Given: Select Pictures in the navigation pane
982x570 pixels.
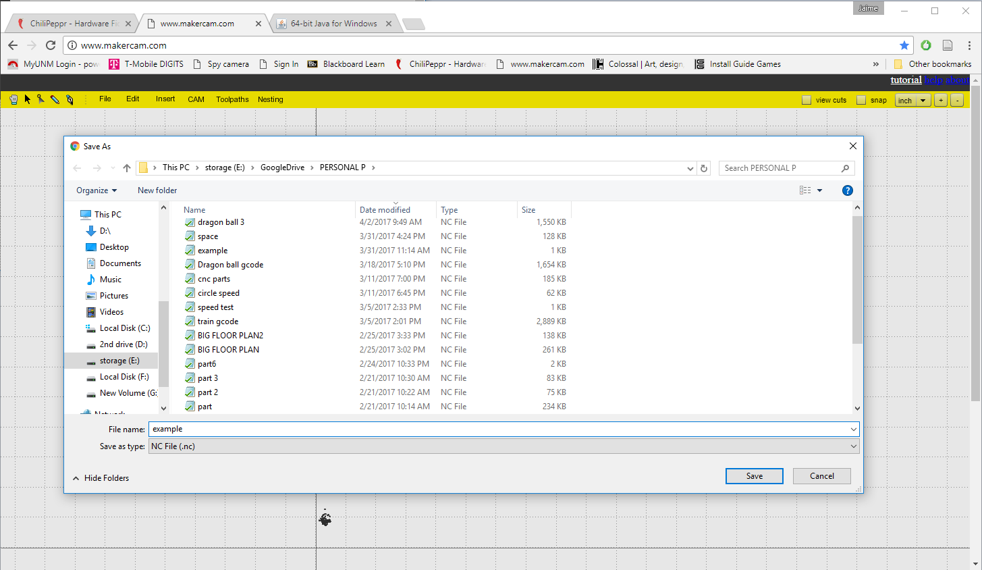Looking at the screenshot, I should (113, 296).
